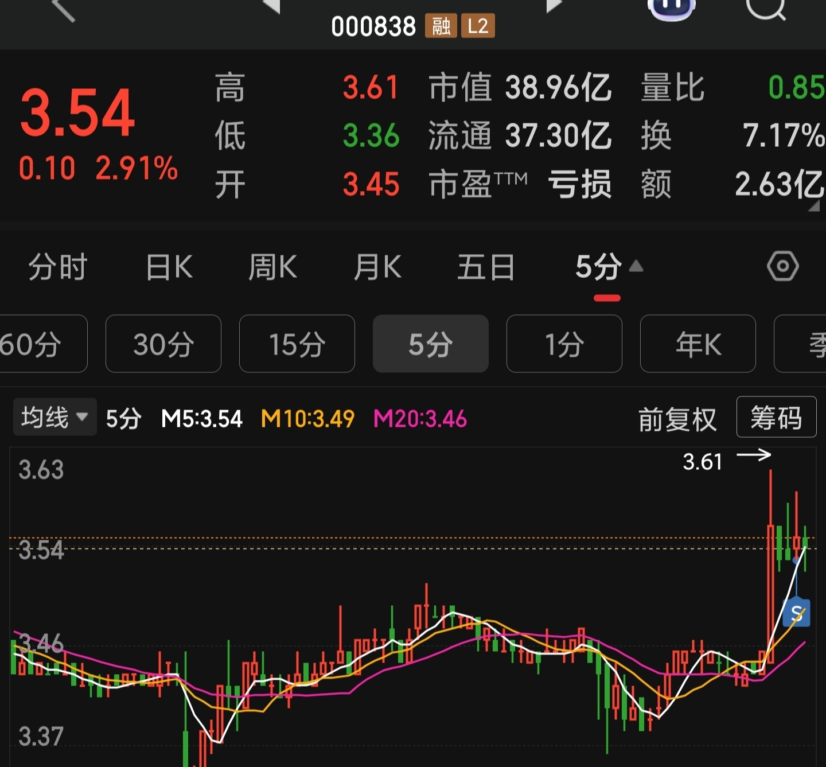Open the 均线 indicator dropdown
The height and width of the screenshot is (767, 826).
54,417
